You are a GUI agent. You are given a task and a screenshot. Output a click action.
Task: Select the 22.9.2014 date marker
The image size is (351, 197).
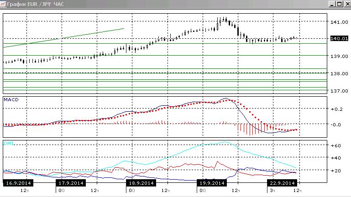tap(282, 183)
